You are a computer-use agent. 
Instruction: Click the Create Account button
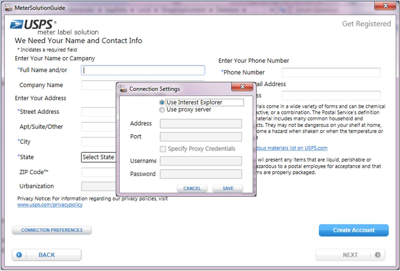coord(354,230)
